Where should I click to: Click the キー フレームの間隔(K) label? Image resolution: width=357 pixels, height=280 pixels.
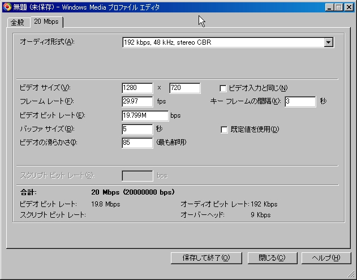pos(246,101)
